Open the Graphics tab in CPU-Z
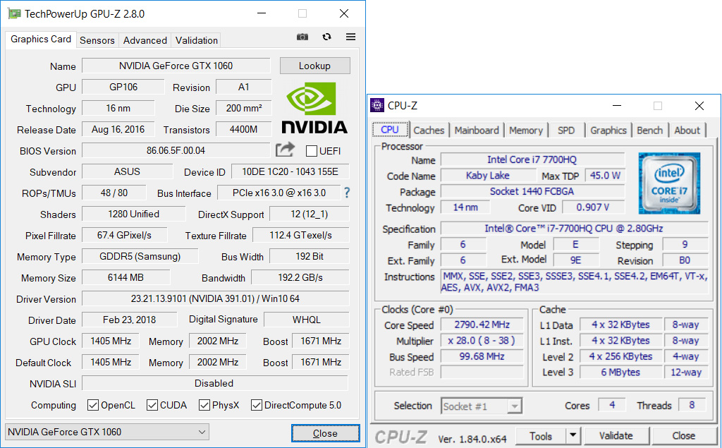Image resolution: width=722 pixels, height=448 pixels. pos(608,131)
